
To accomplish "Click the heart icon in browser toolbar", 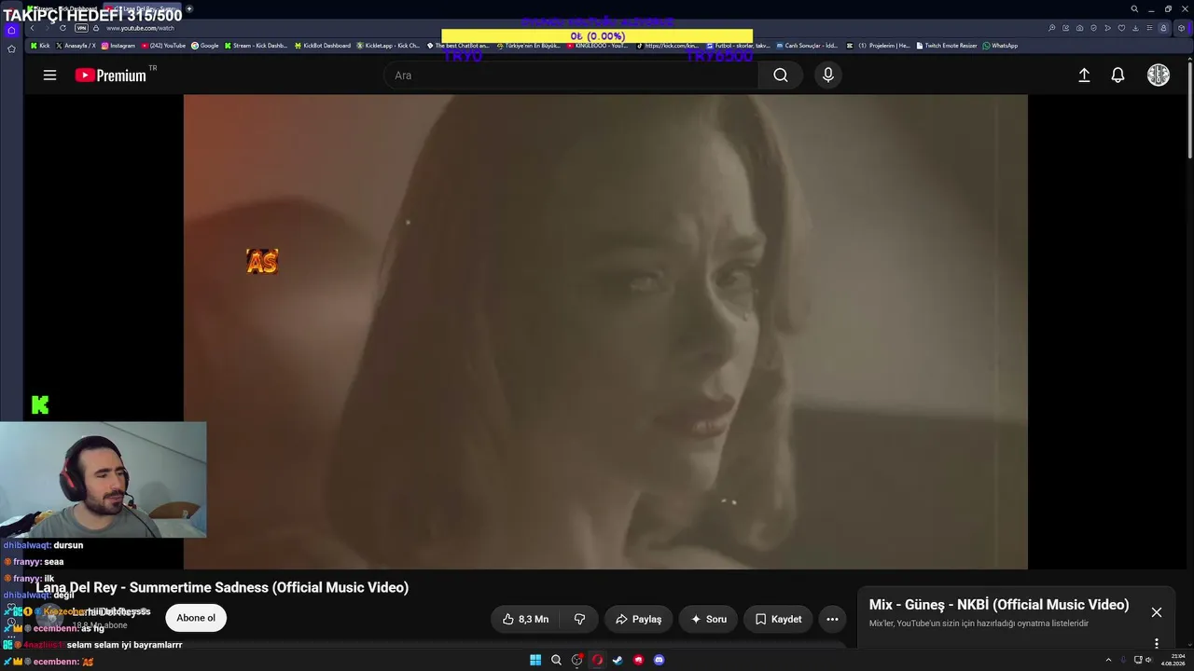I will coord(1121,28).
